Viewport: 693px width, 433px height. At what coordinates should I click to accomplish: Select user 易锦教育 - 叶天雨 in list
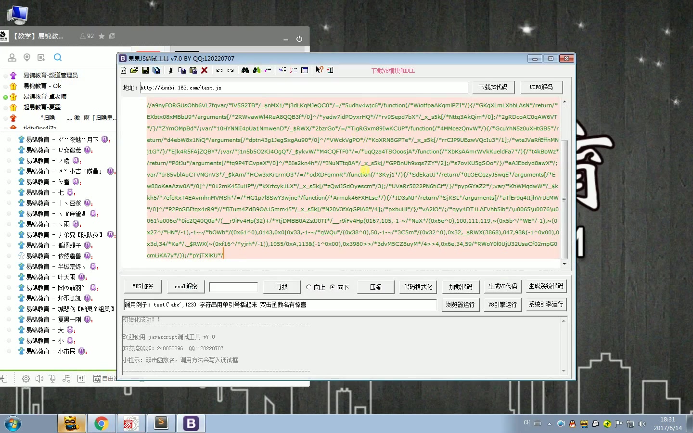pos(51,277)
